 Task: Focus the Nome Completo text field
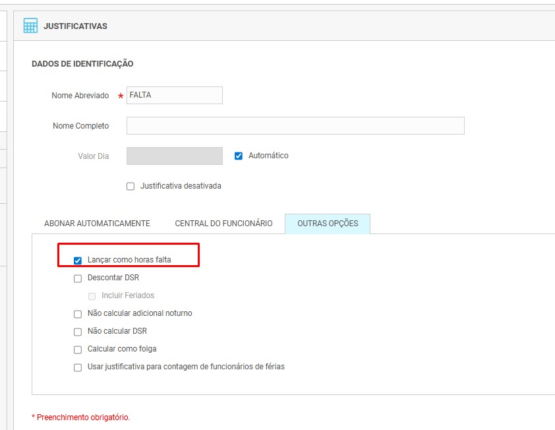pos(295,126)
